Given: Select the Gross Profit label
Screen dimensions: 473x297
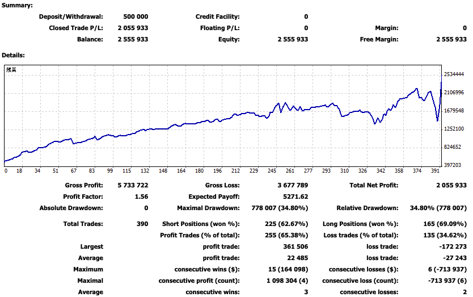Looking at the screenshot, I should click(84, 185).
